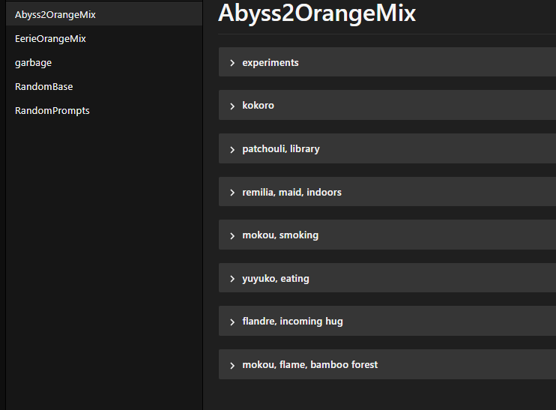Expand the remilia, maid, indoors panel
The width and height of the screenshot is (556, 410).
pyautogui.click(x=387, y=192)
